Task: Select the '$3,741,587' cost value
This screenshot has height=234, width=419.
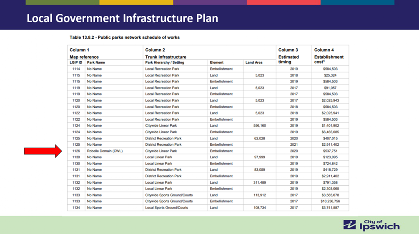Action: point(330,208)
